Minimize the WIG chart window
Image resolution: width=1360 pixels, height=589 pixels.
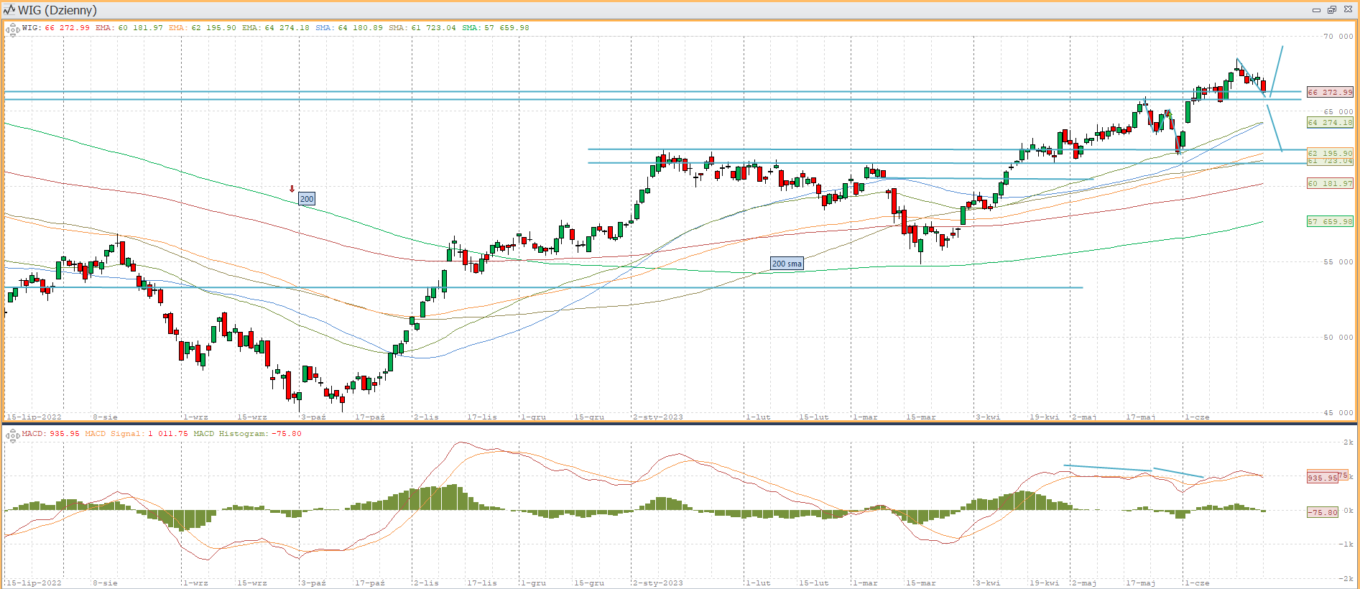(x=1316, y=10)
